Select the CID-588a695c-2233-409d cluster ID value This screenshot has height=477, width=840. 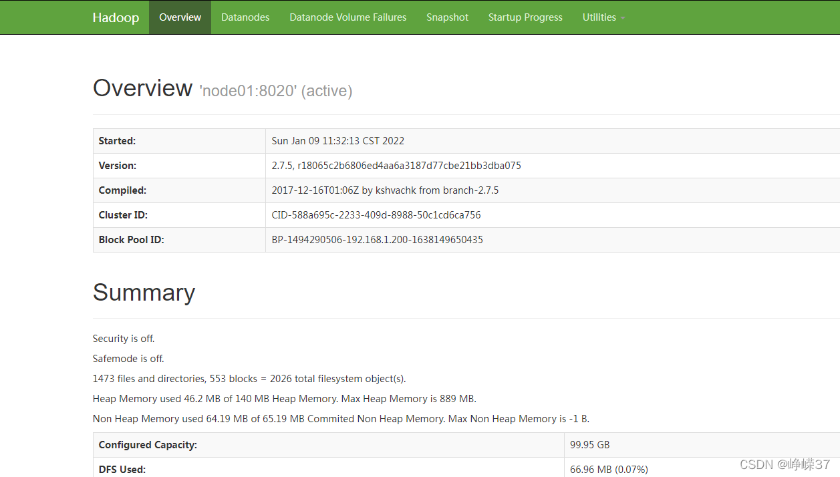[x=376, y=215]
